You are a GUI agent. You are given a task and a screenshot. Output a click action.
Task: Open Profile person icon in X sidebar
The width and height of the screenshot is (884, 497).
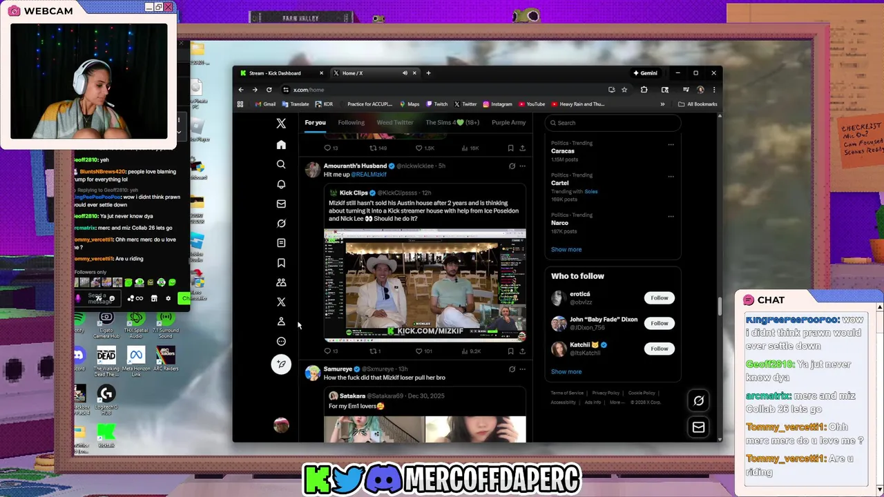coord(281,322)
